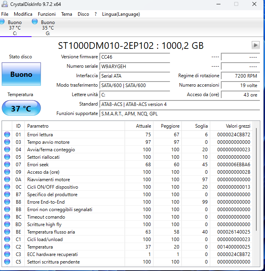
Task: Select the Scritture high fly parameter name
Action: coord(44,225)
